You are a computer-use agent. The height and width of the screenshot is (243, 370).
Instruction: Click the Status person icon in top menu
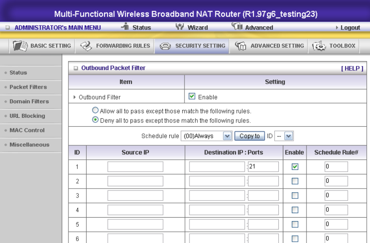coord(125,27)
